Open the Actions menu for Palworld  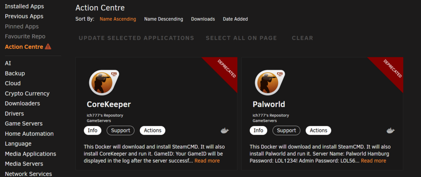point(318,130)
